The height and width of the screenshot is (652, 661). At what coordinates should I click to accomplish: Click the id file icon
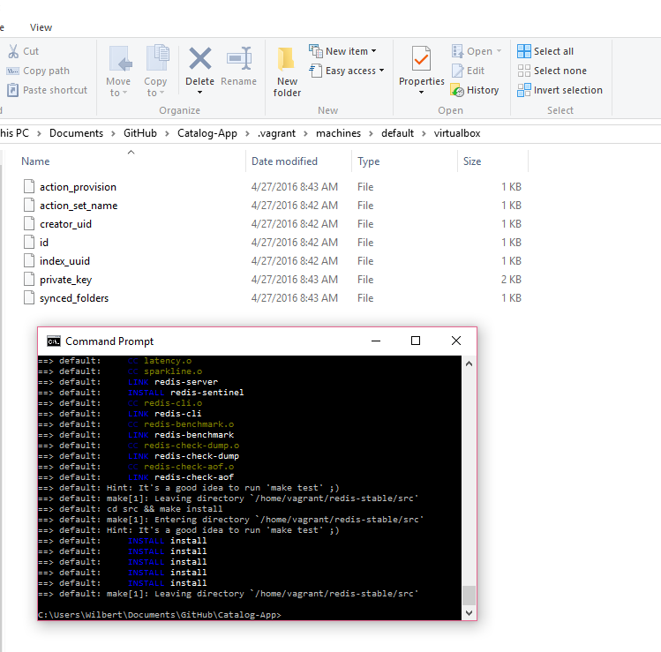[x=29, y=242]
